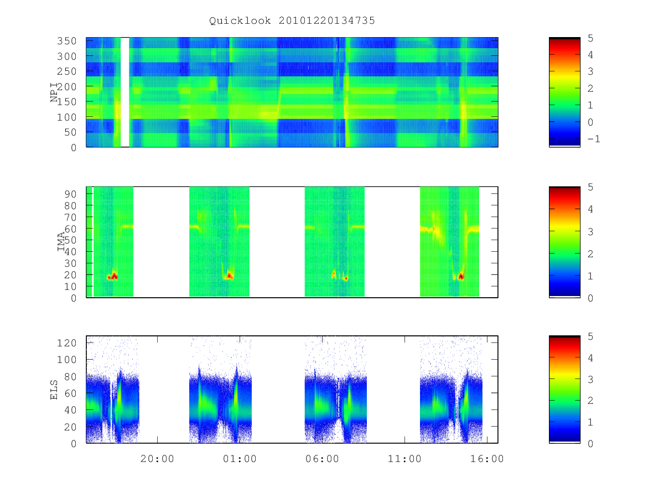
Task: Click the plot title Quicklook 20101220134735
Action: click(292, 20)
